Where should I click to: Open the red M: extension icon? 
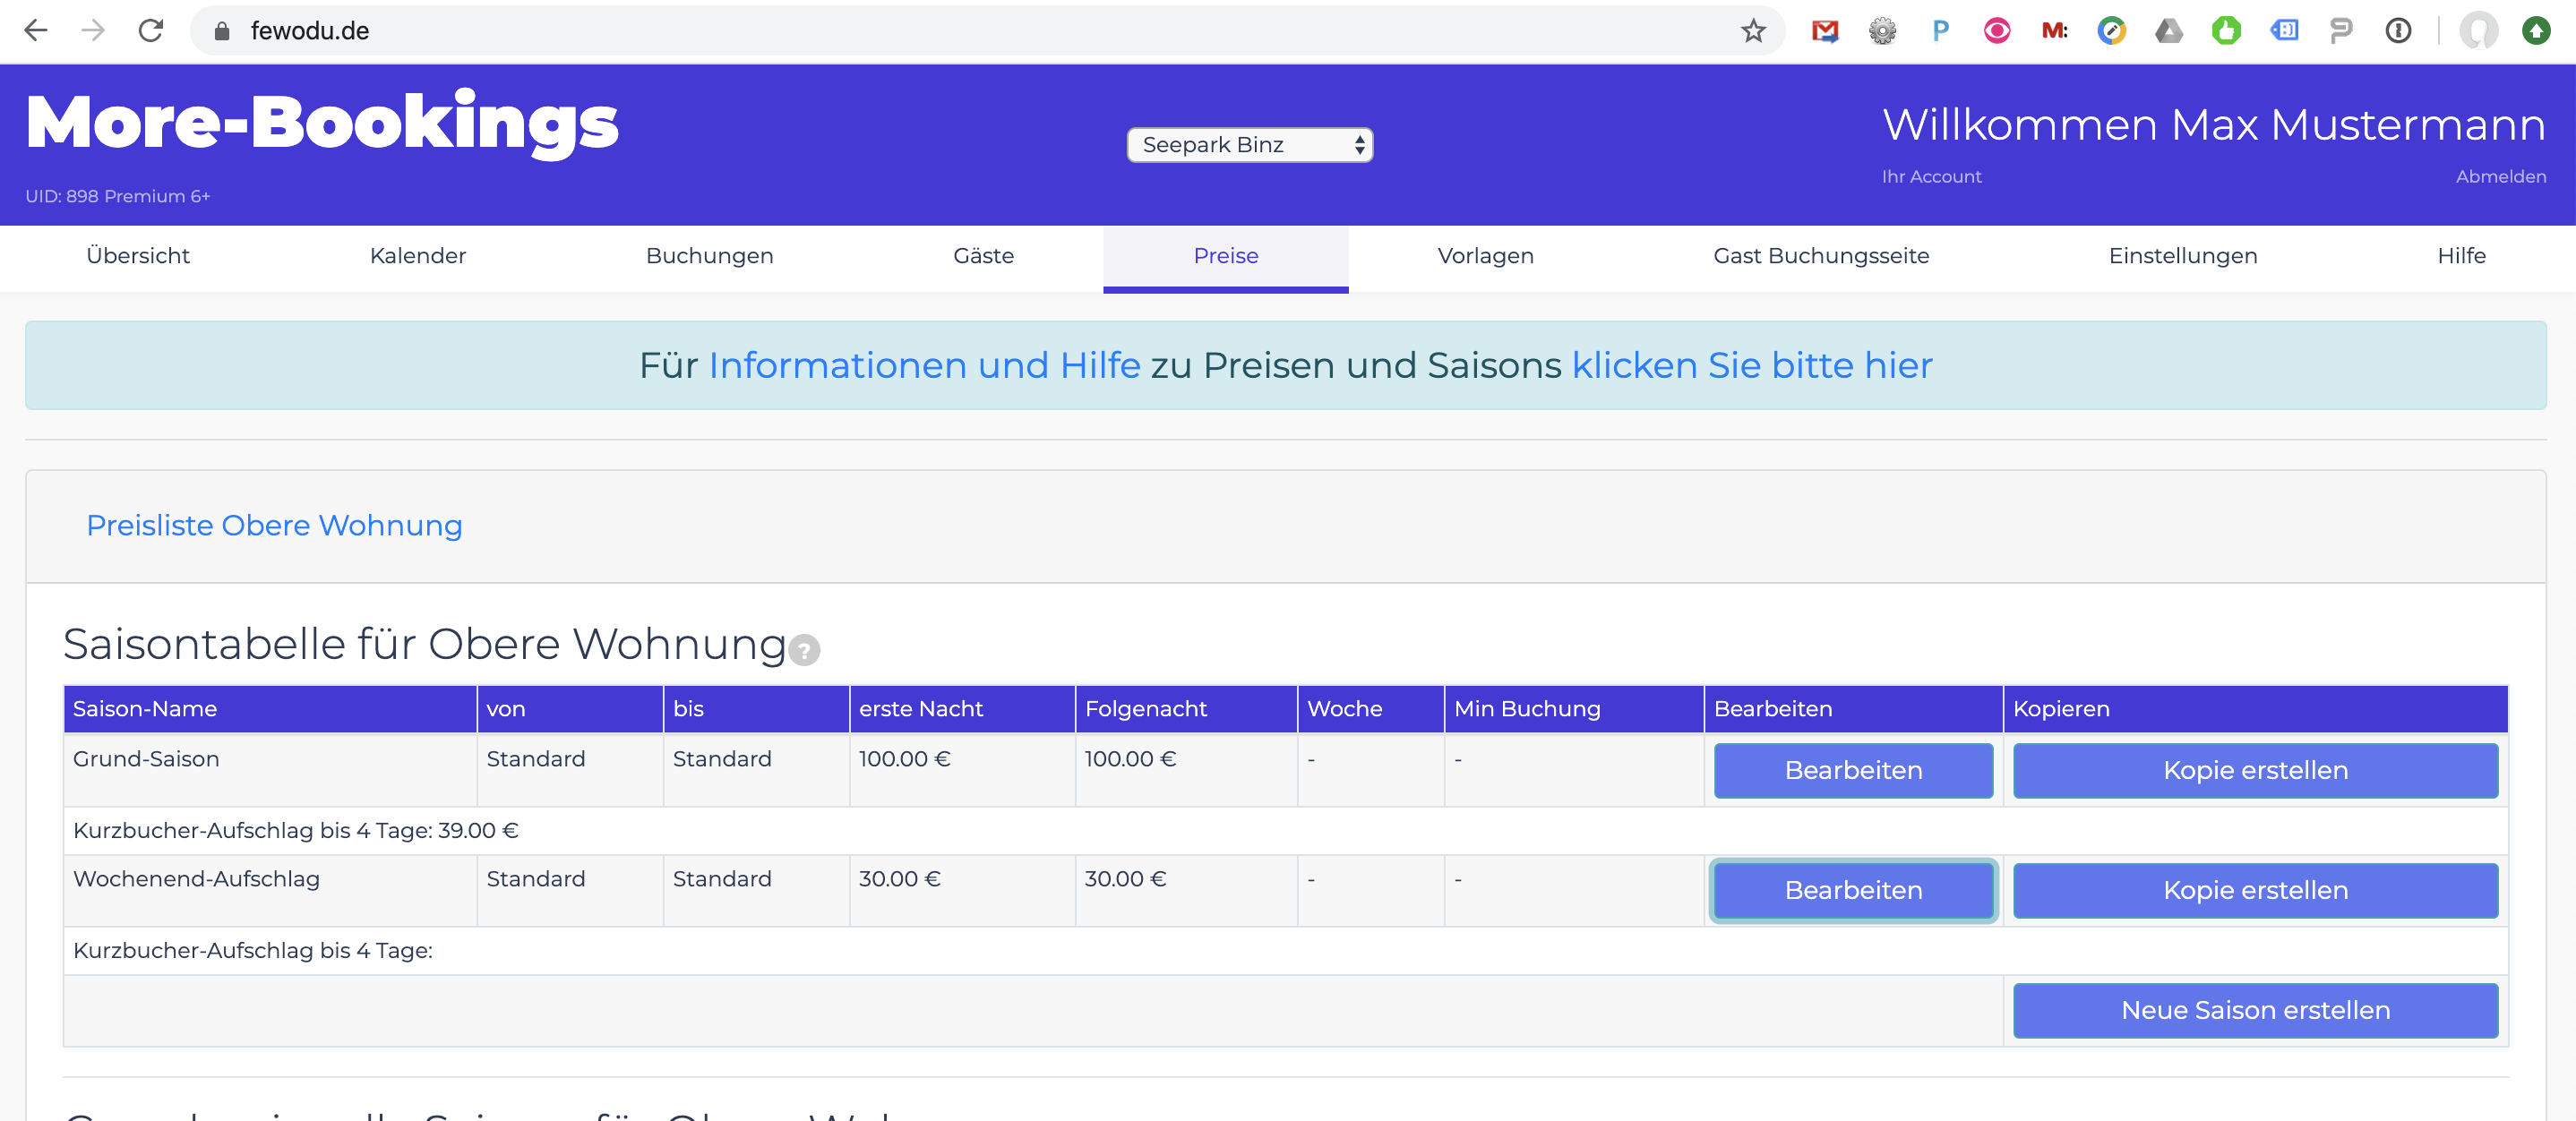[x=2054, y=31]
